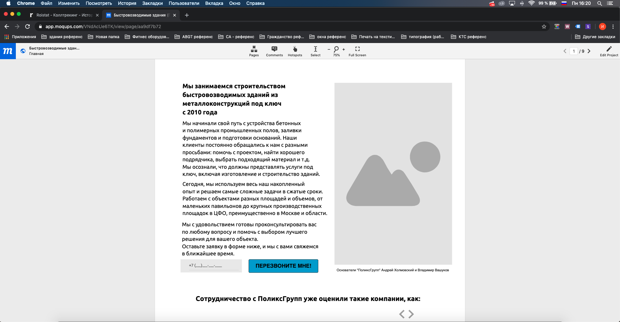Click the carousel left chevron
620x322 pixels.
coord(402,314)
